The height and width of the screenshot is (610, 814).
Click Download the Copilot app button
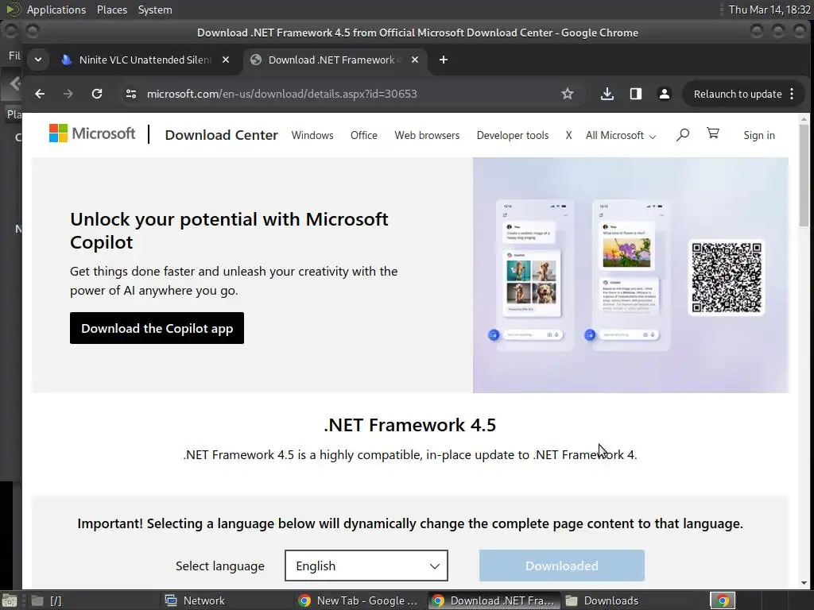coord(157,328)
